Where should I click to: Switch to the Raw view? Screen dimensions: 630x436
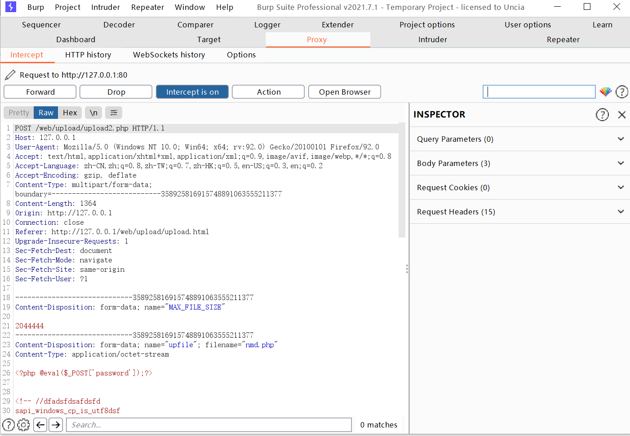[x=46, y=113]
